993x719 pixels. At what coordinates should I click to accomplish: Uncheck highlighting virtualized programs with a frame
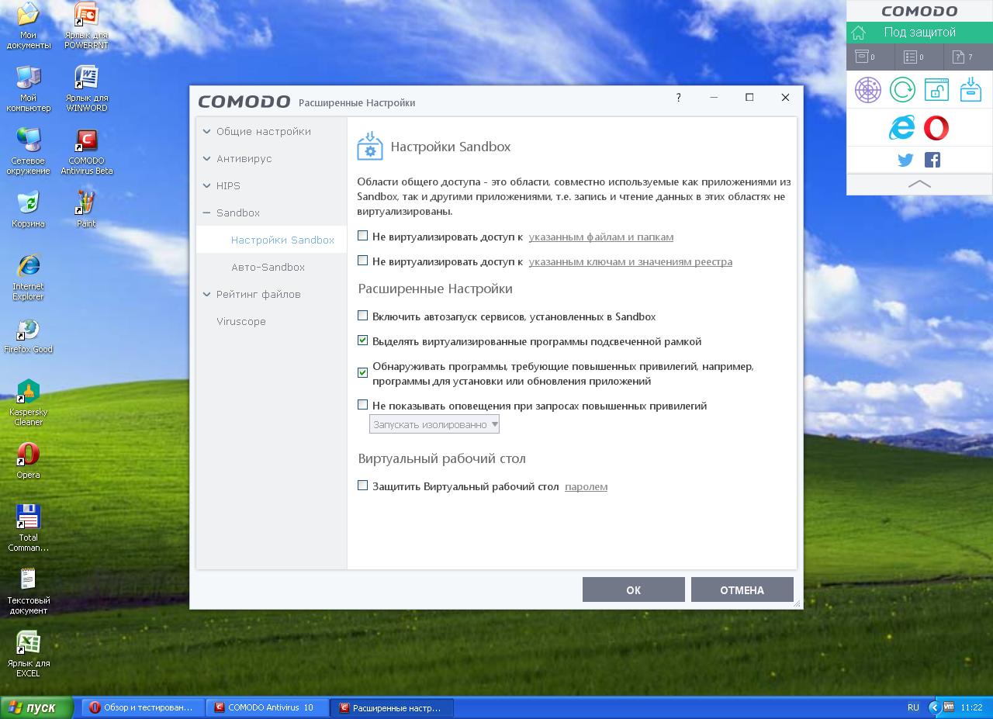point(362,340)
